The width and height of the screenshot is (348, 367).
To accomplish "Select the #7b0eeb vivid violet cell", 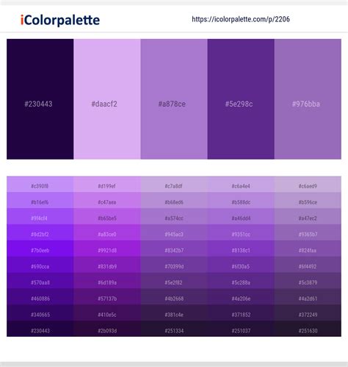I will (40, 249).
